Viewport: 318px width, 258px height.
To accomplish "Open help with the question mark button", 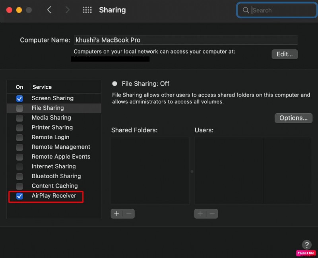I will tap(306, 244).
